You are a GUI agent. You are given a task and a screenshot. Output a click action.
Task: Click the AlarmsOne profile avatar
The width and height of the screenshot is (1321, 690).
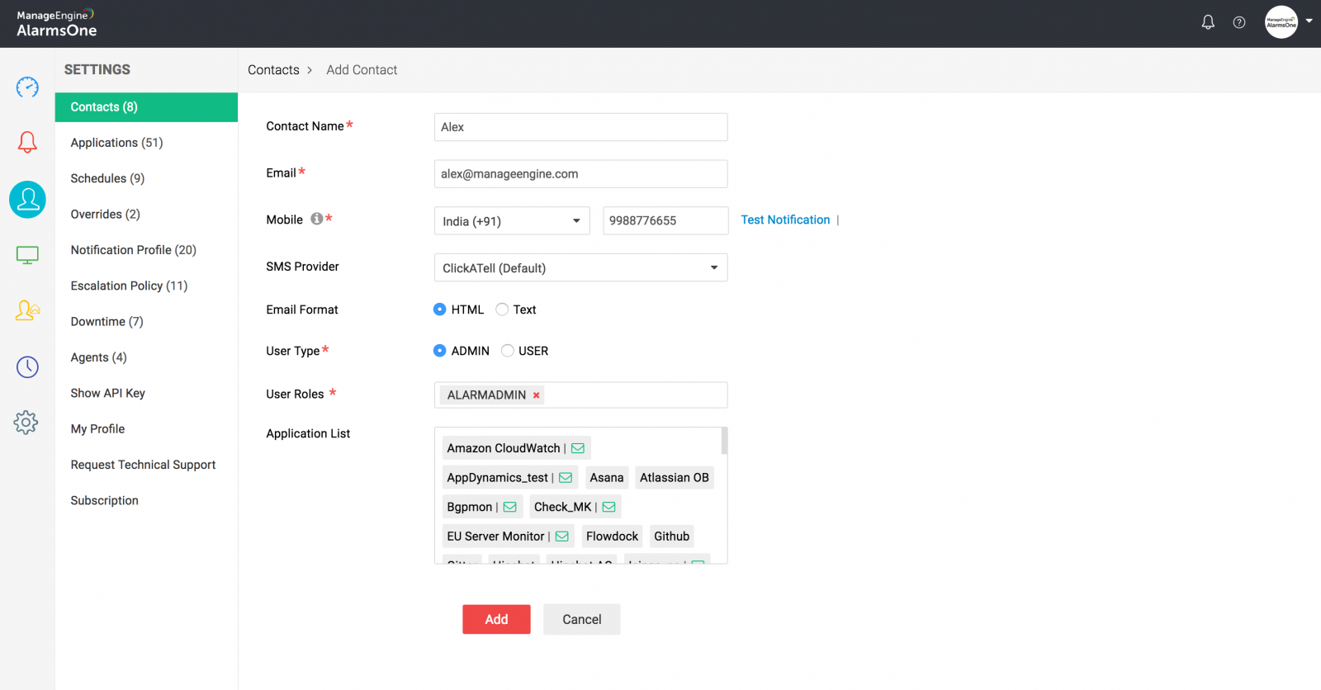point(1281,22)
